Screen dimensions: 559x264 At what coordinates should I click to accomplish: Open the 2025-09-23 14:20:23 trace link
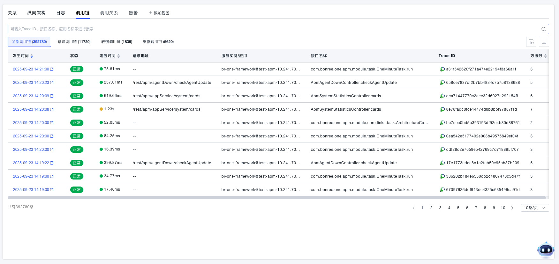pos(31,83)
